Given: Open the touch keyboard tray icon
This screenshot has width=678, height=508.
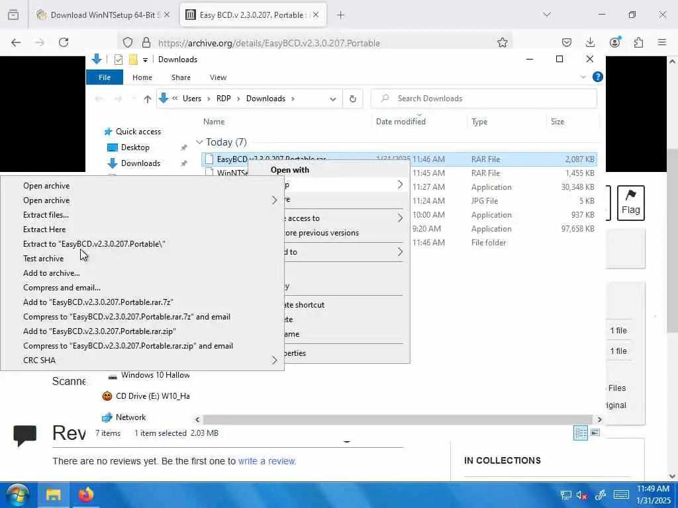Looking at the screenshot, I should [621, 495].
